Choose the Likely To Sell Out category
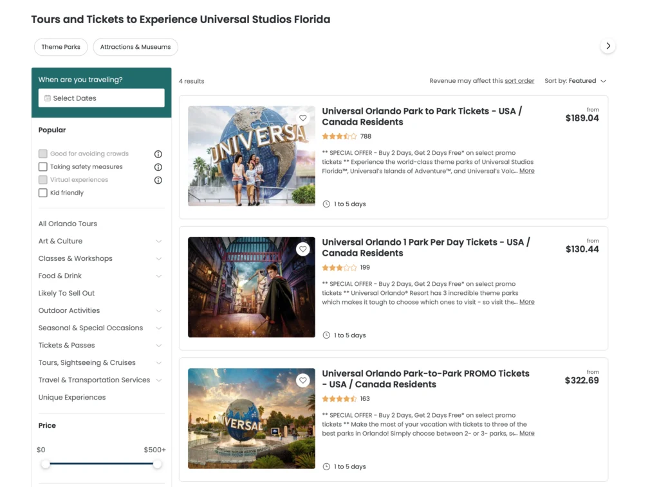This screenshot has width=659, height=487. [66, 293]
